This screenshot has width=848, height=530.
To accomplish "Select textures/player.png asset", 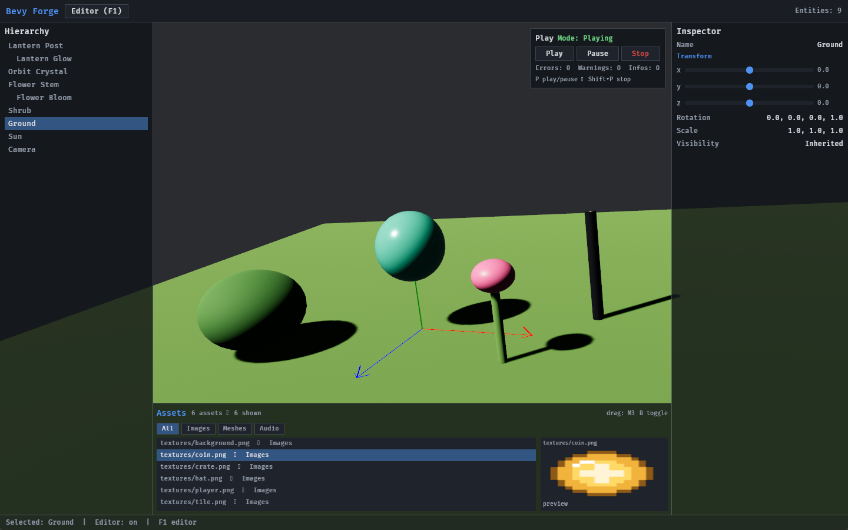I will click(346, 491).
